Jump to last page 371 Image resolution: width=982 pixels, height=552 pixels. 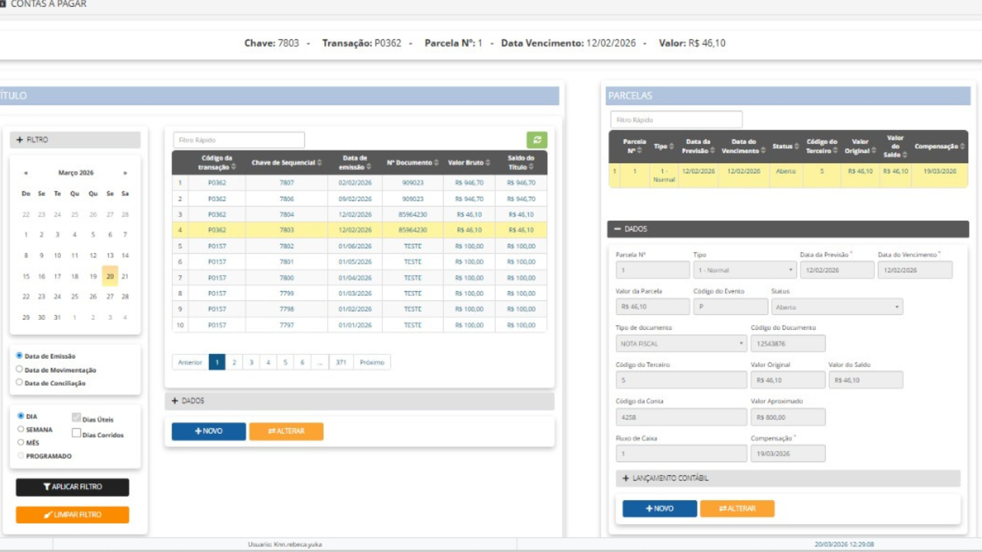click(x=341, y=362)
